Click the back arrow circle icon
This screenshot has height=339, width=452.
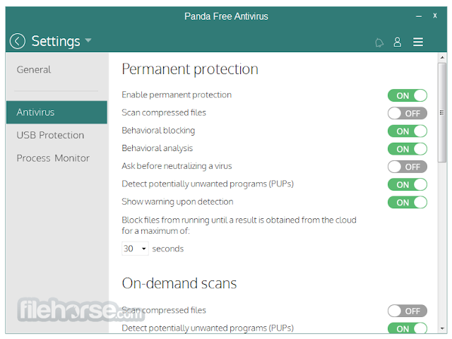click(18, 41)
